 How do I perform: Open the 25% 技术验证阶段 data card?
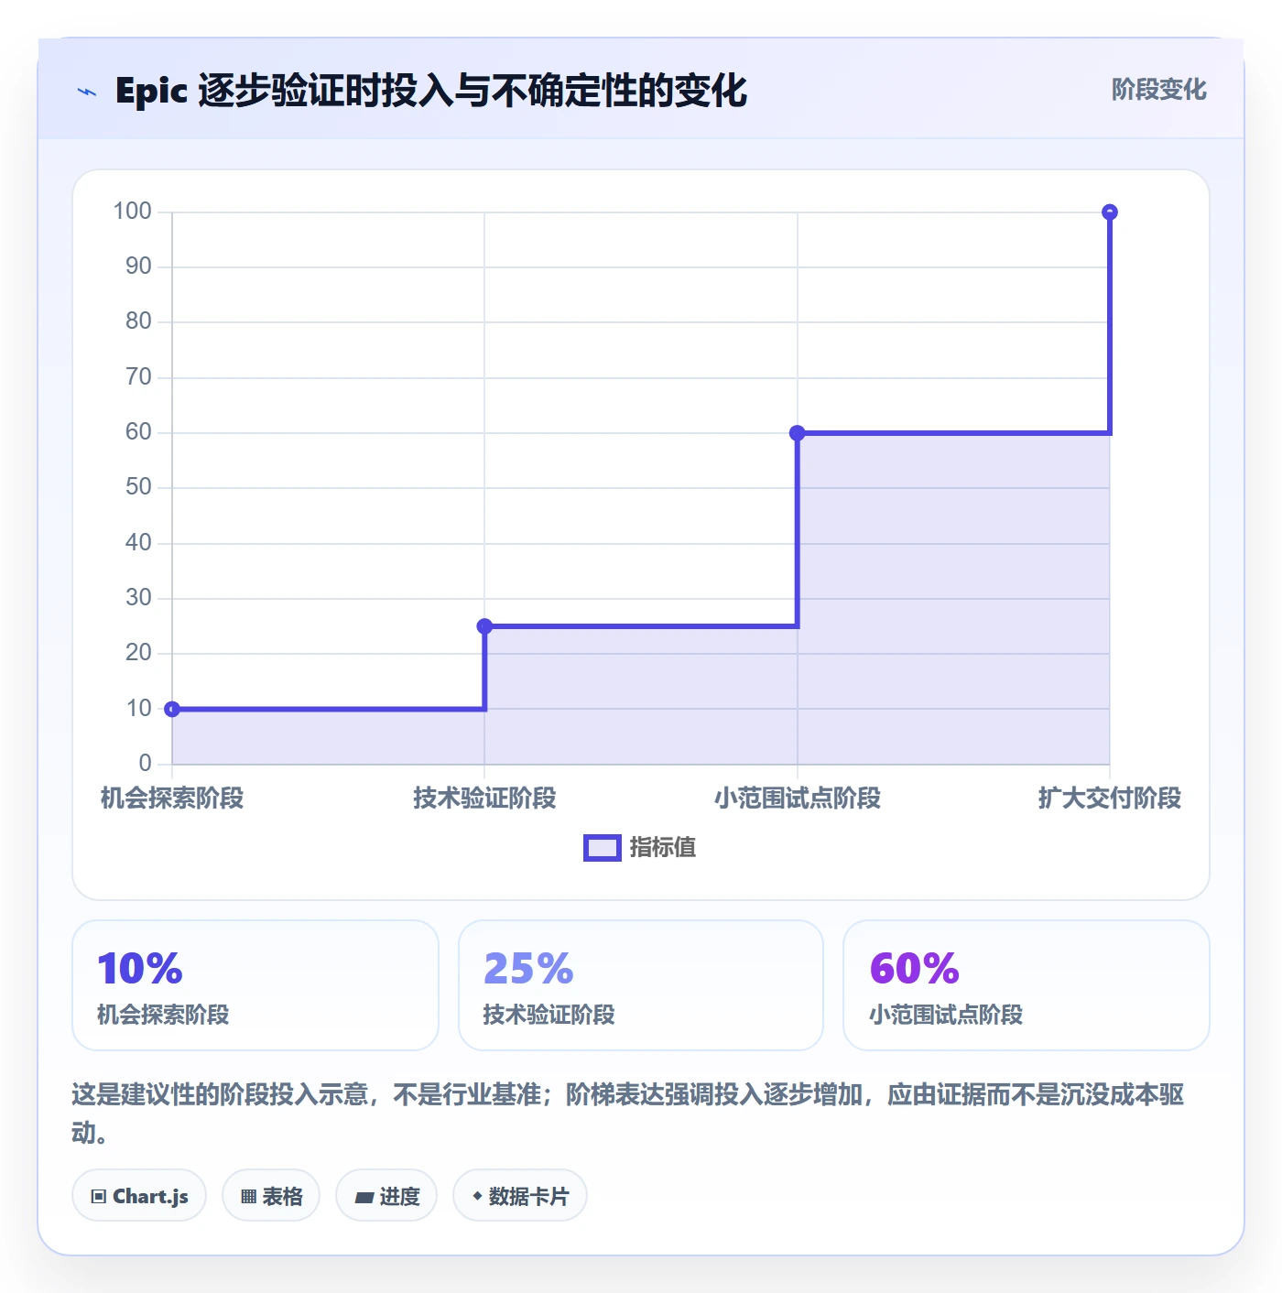[x=641, y=985]
